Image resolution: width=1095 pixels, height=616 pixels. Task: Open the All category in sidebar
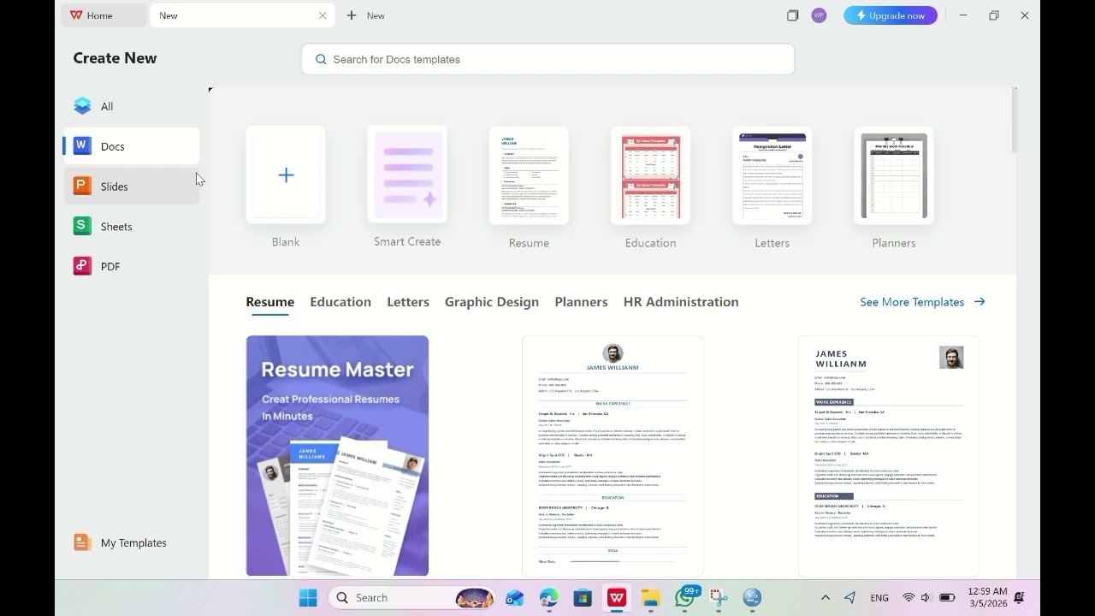click(x=131, y=106)
